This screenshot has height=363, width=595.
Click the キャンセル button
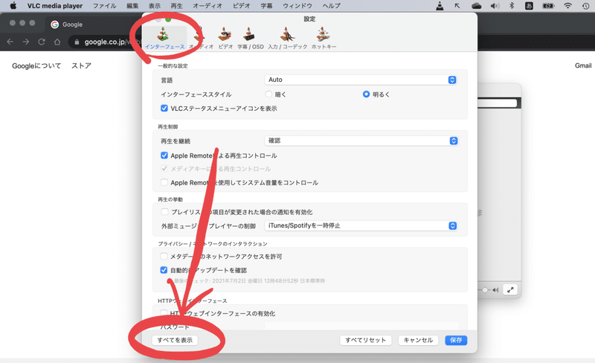(418, 340)
